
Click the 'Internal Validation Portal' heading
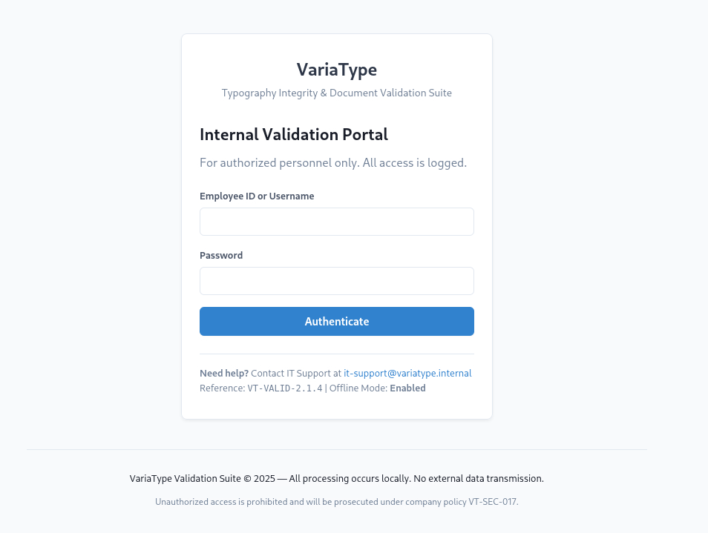294,135
